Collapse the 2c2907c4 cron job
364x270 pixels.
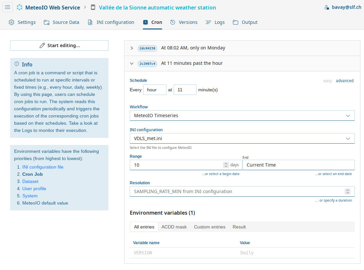(132, 63)
